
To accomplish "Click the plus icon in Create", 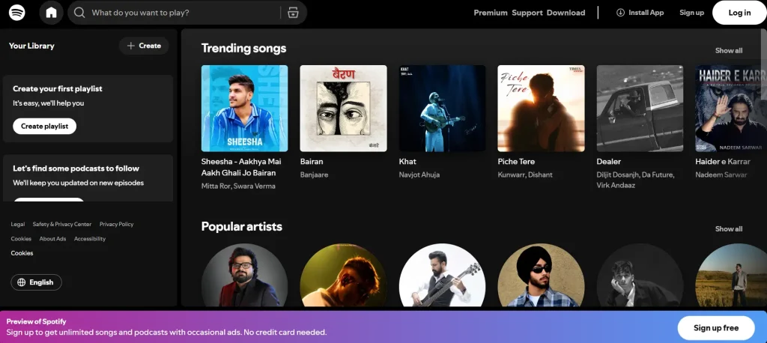I will [130, 46].
